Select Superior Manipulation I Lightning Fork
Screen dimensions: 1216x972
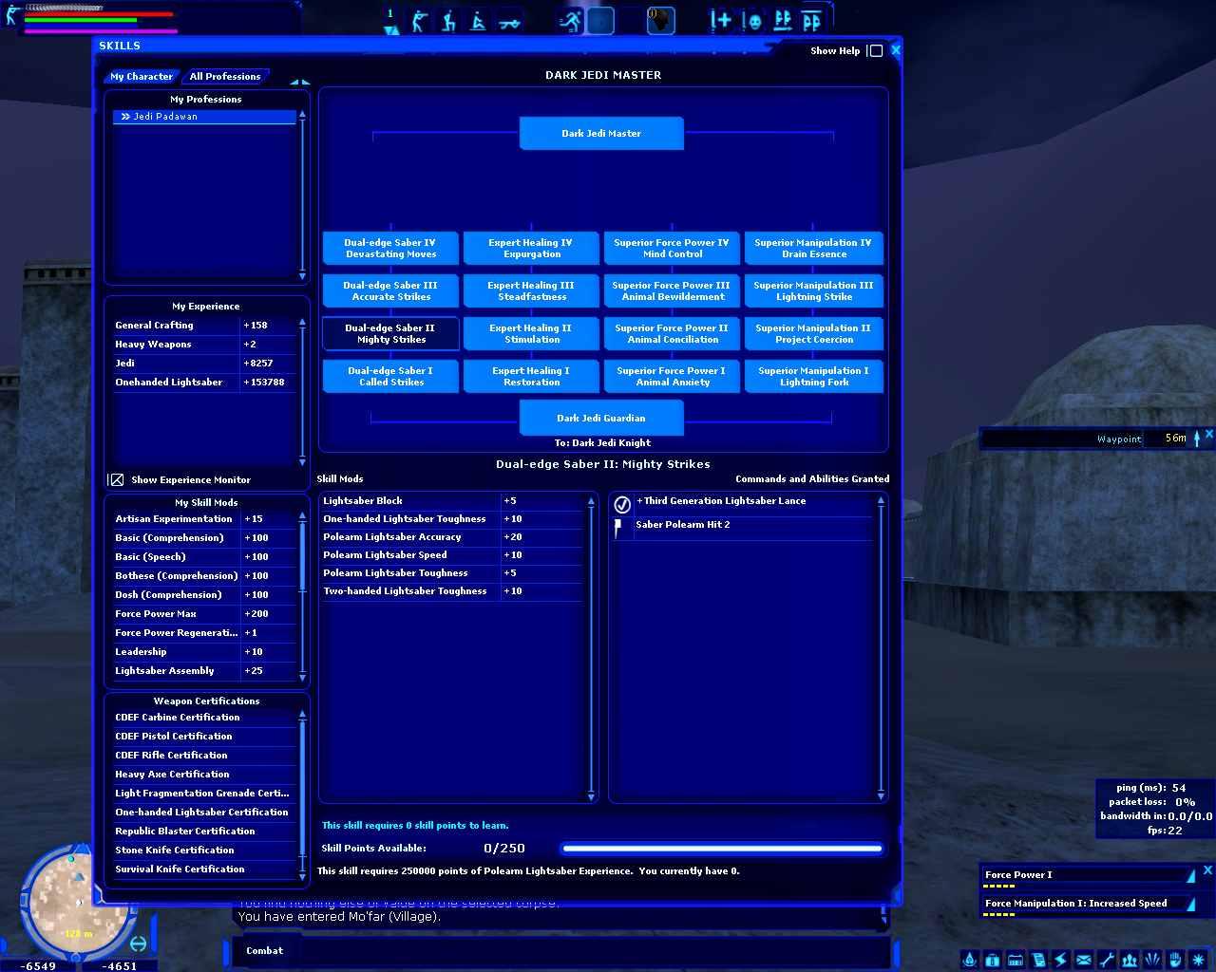point(814,377)
